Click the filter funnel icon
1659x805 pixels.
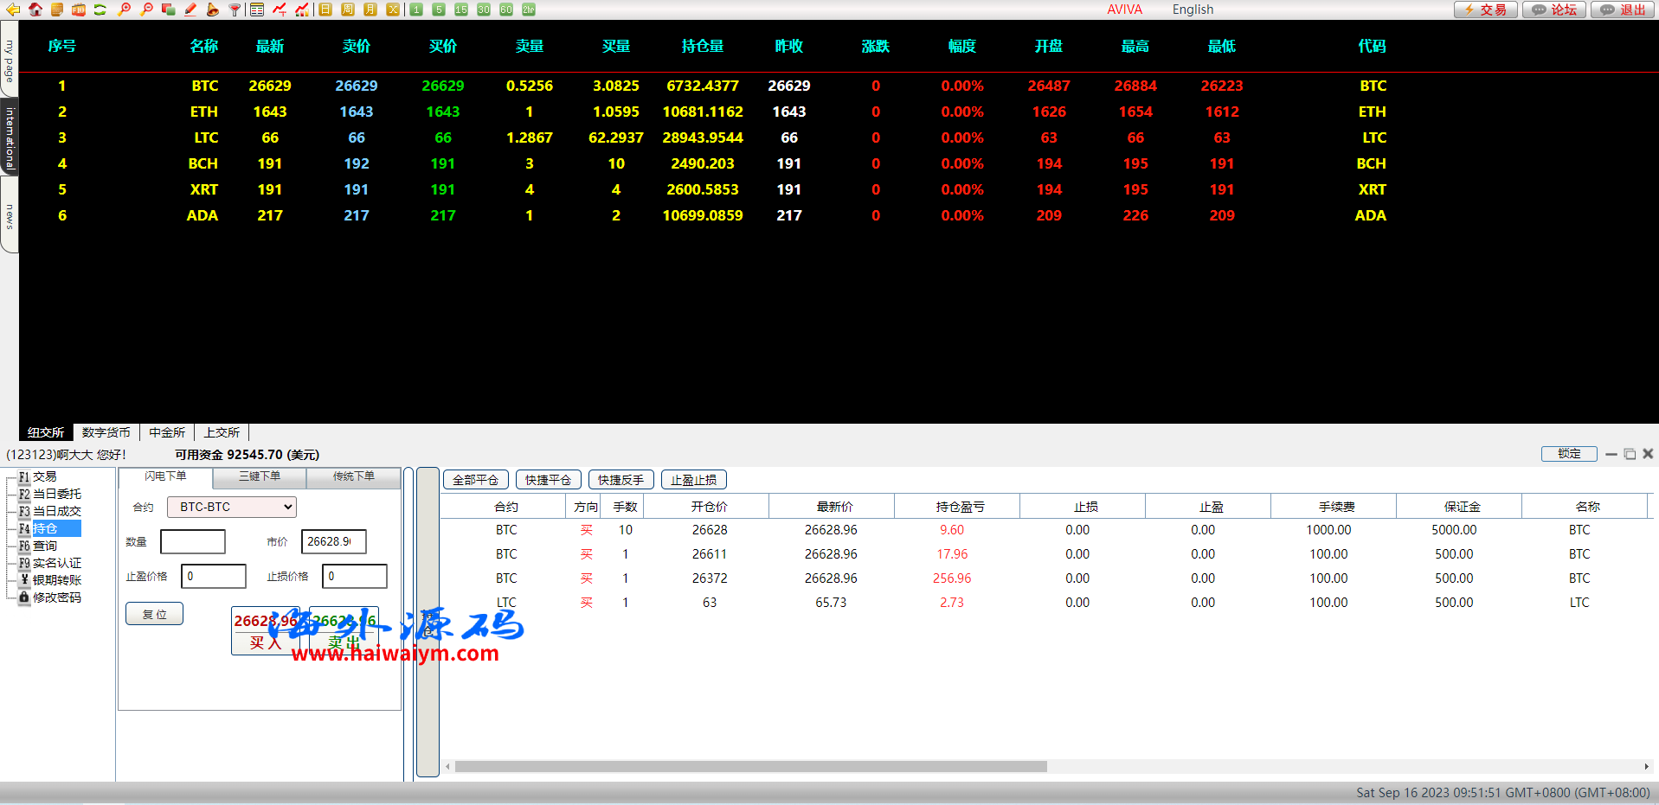(x=235, y=10)
